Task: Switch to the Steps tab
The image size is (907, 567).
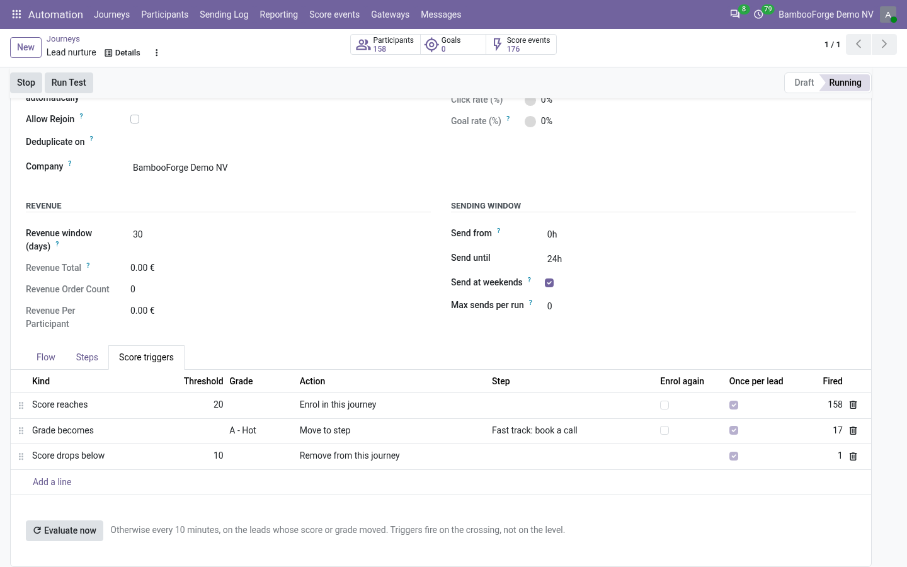Action: click(87, 357)
